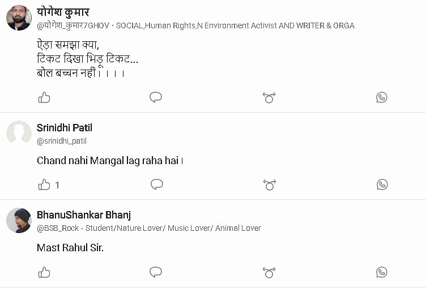Like योगेश कुमार's comment
426x288 pixels.
pyautogui.click(x=44, y=97)
